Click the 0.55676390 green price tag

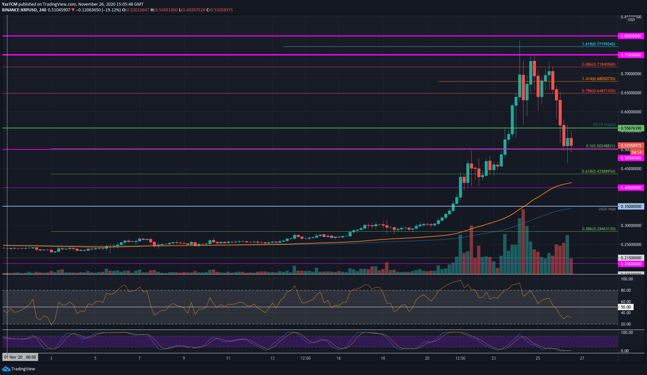[x=631, y=128]
